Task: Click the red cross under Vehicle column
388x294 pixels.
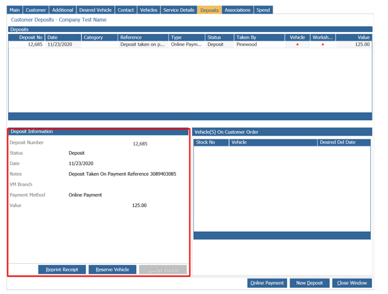Action: coord(297,44)
